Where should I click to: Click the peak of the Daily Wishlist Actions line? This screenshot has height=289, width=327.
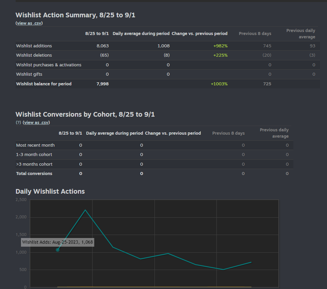point(86,210)
